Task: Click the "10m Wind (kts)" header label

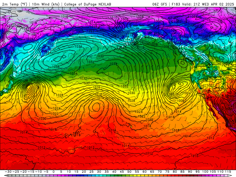Action: (x=46, y=4)
